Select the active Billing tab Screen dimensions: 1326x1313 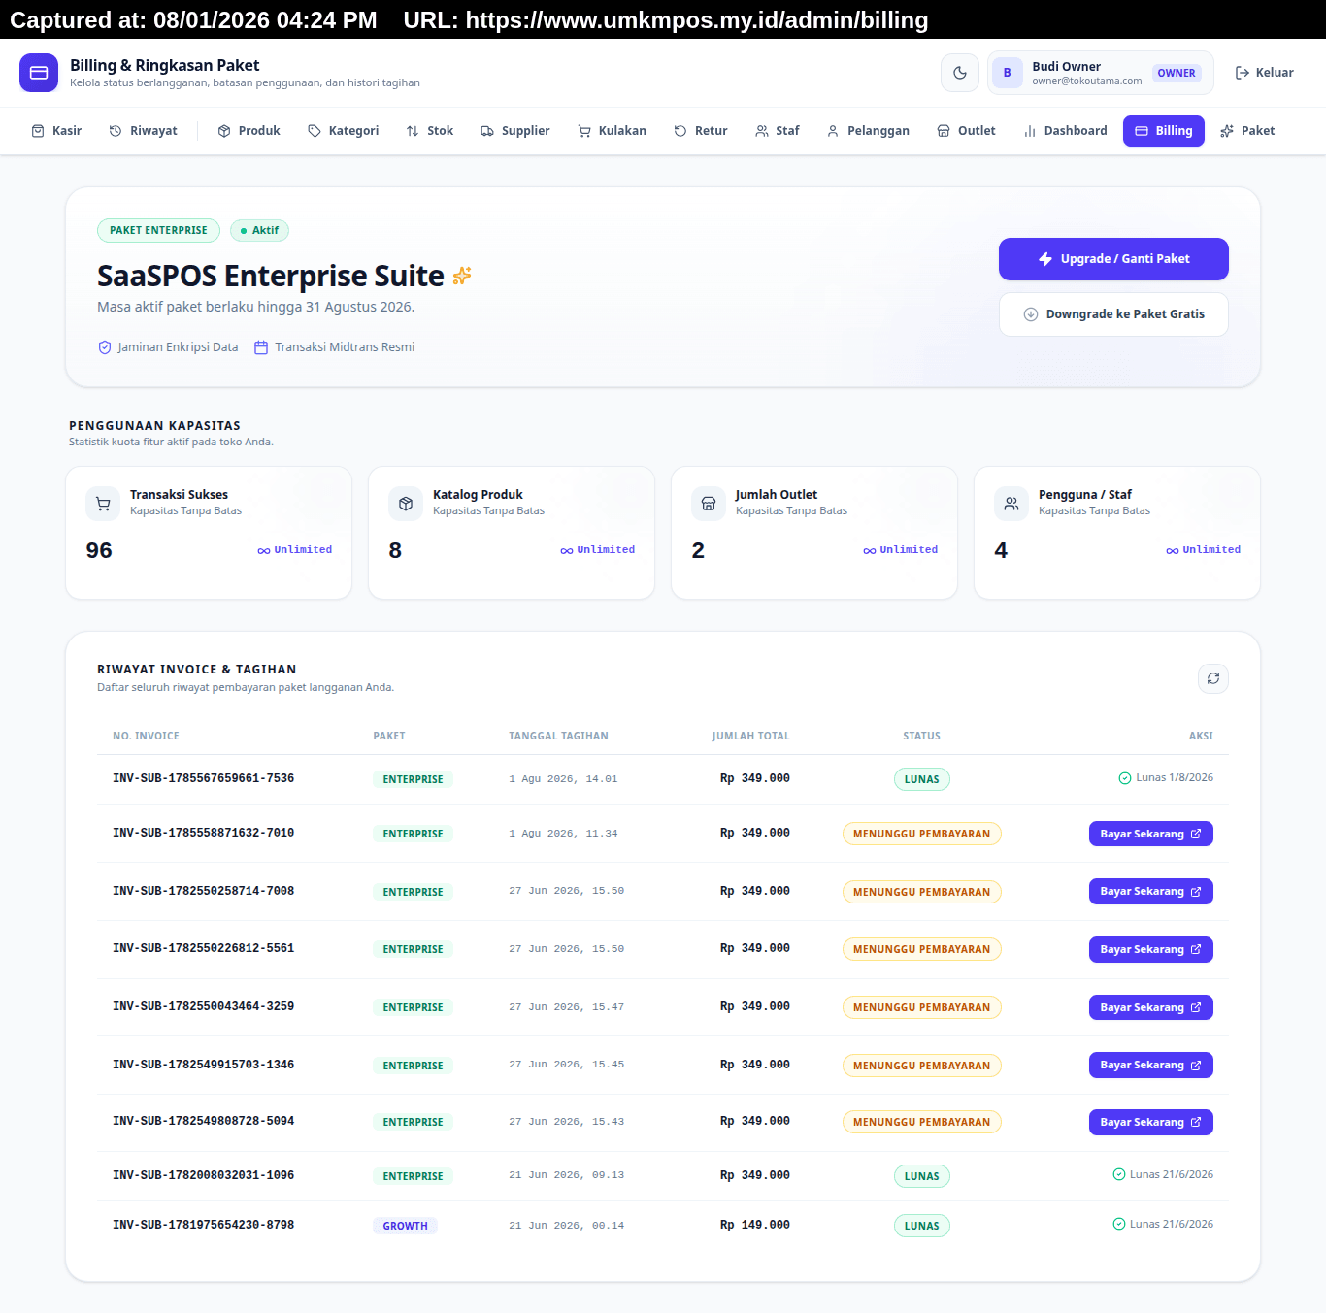(1164, 131)
